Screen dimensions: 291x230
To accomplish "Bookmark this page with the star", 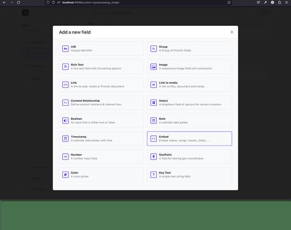I will [229, 2].
